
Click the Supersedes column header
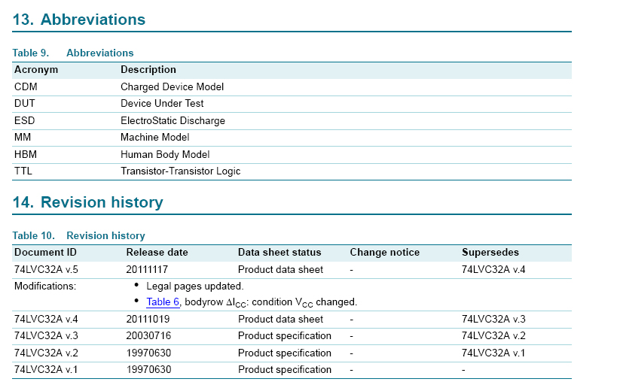[x=490, y=253]
